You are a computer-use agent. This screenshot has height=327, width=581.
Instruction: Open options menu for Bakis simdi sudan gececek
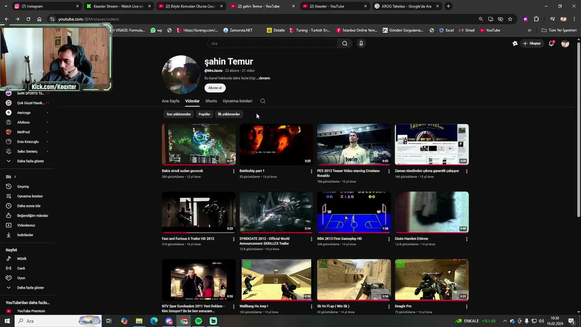click(x=234, y=171)
